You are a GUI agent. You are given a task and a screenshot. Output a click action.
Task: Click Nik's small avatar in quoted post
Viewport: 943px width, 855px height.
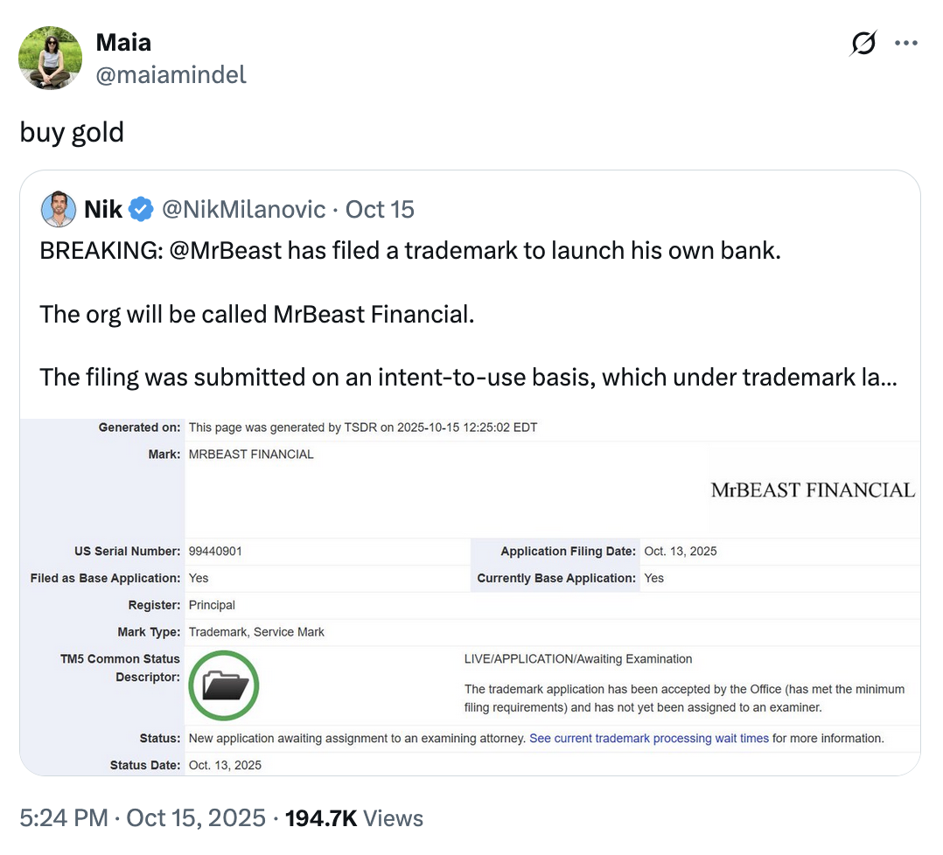59,209
